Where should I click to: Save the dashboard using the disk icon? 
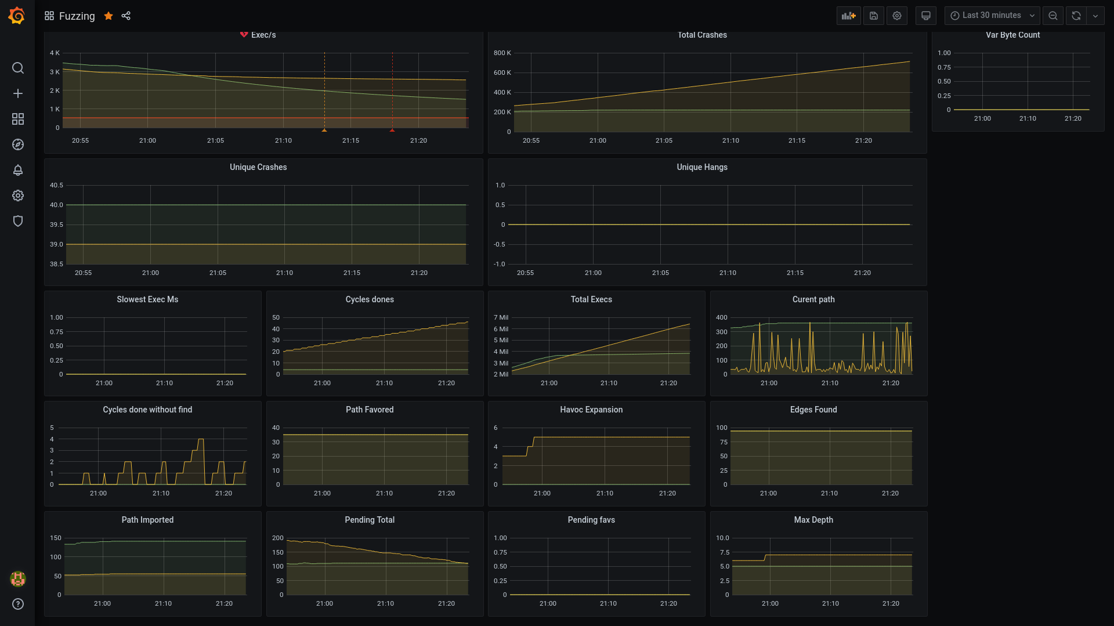coord(873,16)
